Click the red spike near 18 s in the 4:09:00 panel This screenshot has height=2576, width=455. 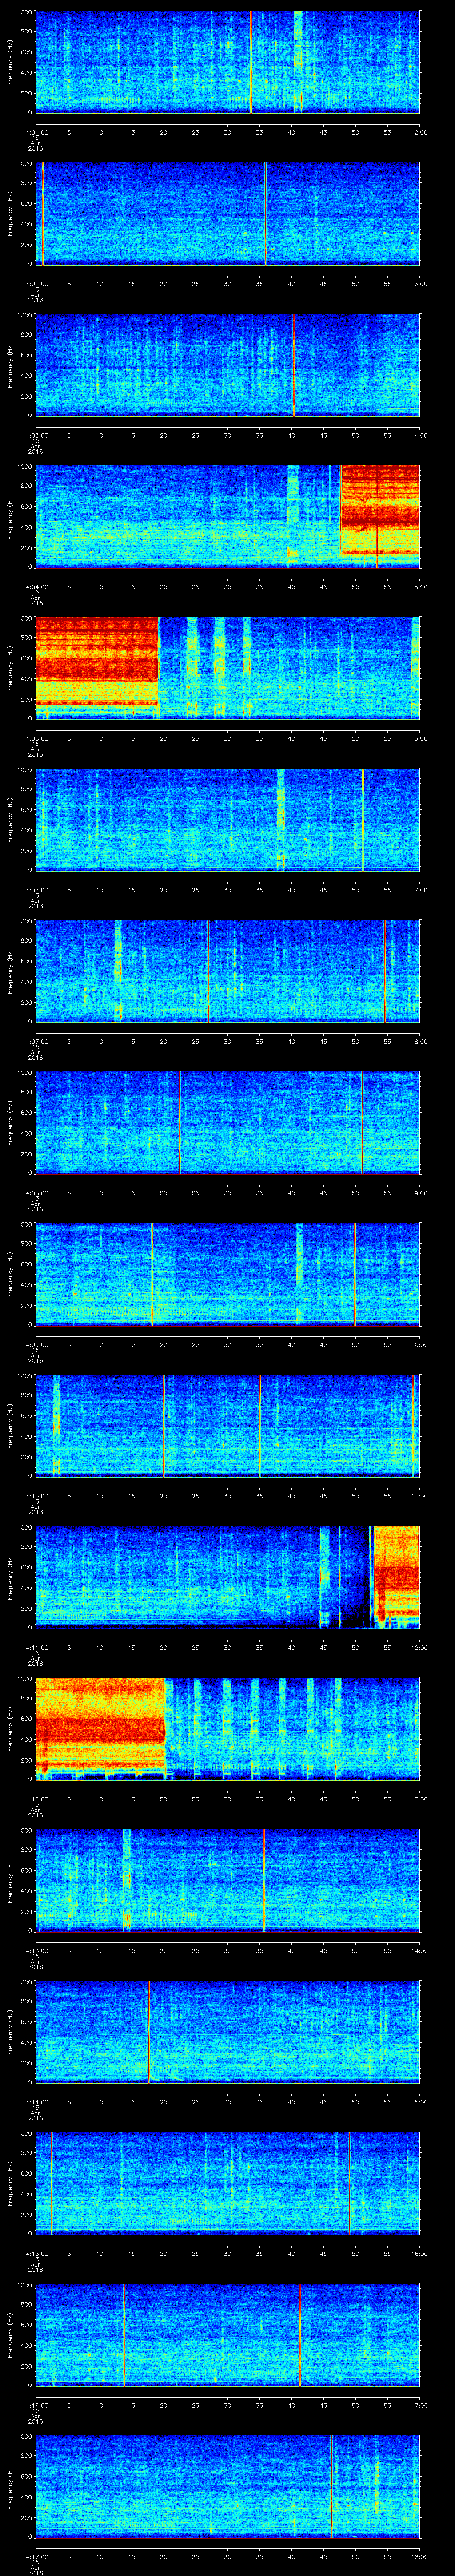coord(152,1274)
